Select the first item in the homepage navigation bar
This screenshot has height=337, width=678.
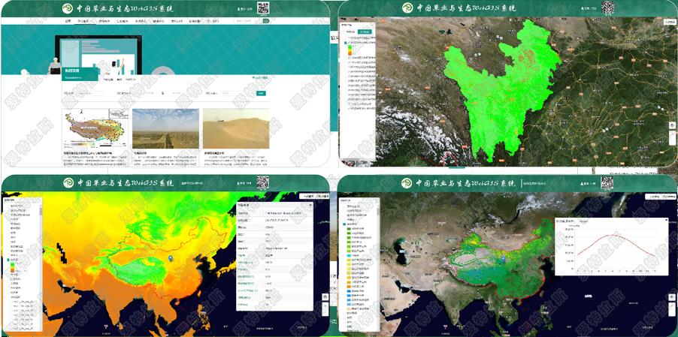click(68, 21)
